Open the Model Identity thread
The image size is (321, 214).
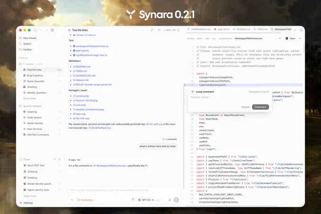[x=42, y=123]
